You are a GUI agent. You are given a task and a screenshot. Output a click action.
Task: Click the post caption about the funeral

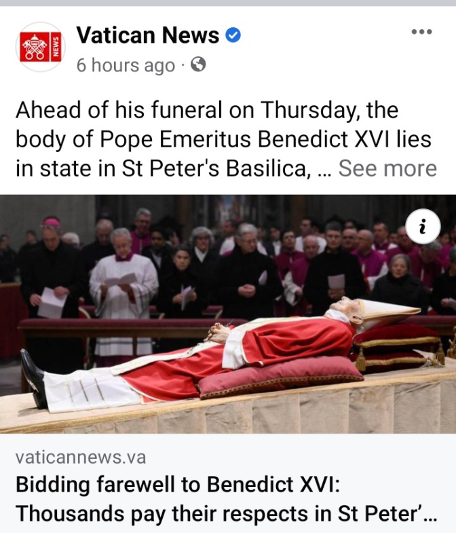pos(226,139)
